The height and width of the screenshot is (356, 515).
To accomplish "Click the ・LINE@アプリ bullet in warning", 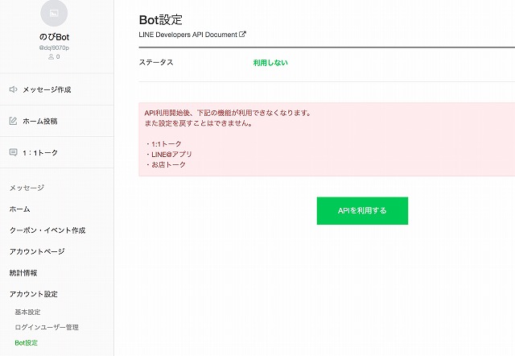I will pos(168,154).
